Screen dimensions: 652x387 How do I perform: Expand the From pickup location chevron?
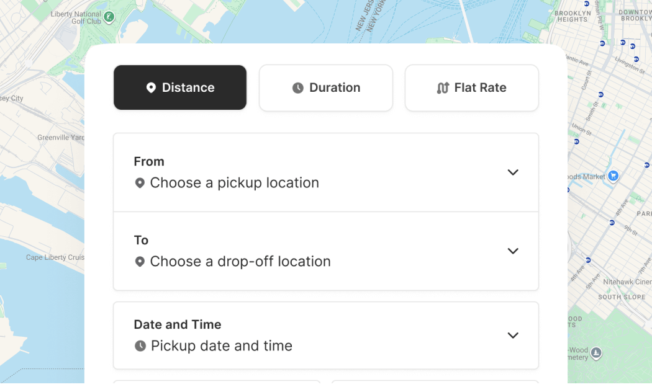click(x=513, y=172)
